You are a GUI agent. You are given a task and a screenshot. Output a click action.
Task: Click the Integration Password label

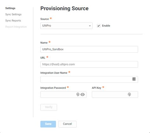[x=53, y=88]
